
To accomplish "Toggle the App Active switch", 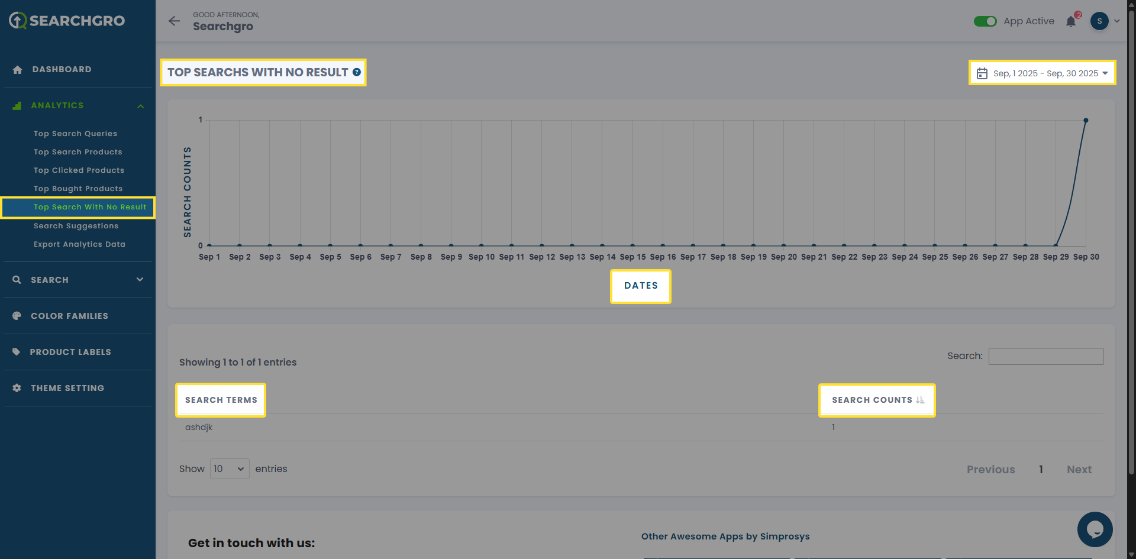I will tap(985, 21).
